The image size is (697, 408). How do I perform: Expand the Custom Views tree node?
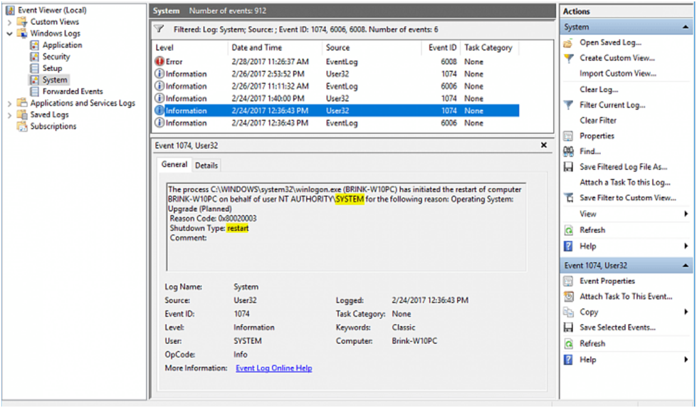tap(9, 22)
